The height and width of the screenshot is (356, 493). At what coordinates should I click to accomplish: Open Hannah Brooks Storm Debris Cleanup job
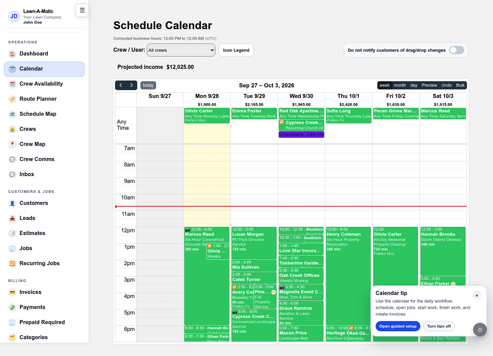443,251
